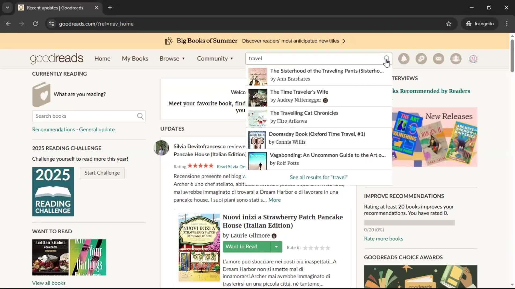Viewport: 515px width, 289px height.
Task: Open a new browser tab
Action: (110, 8)
